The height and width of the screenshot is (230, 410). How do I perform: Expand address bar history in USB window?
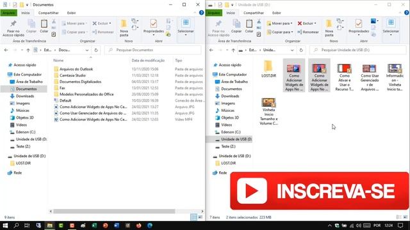(292, 50)
